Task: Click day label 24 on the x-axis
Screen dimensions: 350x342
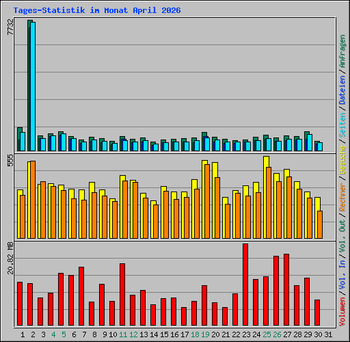Action: click(x=256, y=334)
